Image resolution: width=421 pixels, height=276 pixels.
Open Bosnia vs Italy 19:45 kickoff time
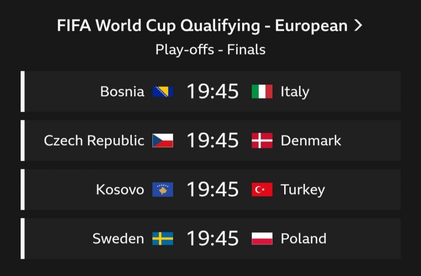pos(213,92)
